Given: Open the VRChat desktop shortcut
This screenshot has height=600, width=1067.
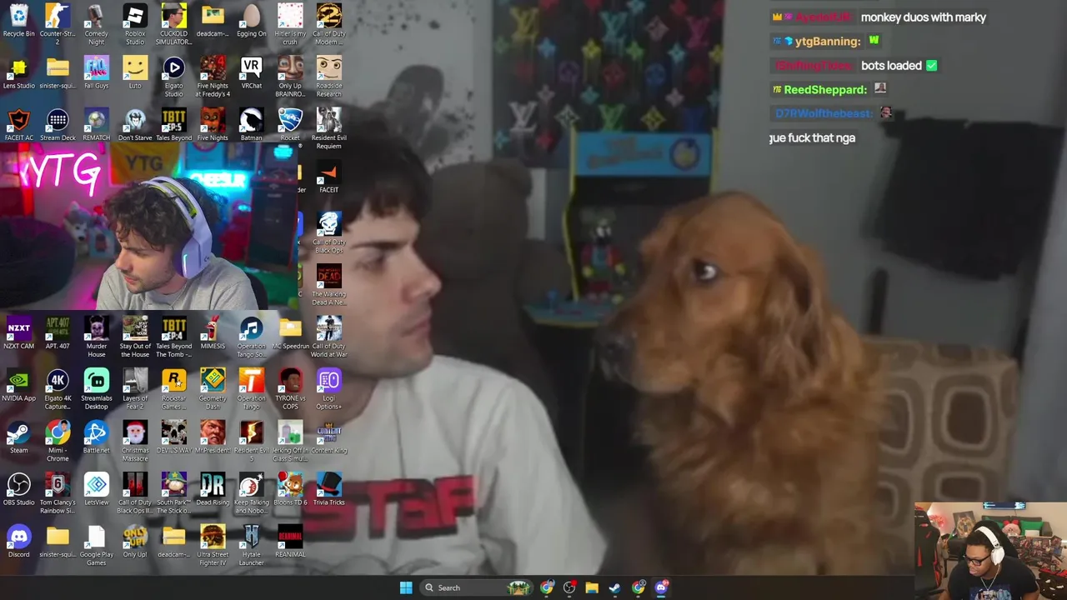Looking at the screenshot, I should [x=251, y=73].
